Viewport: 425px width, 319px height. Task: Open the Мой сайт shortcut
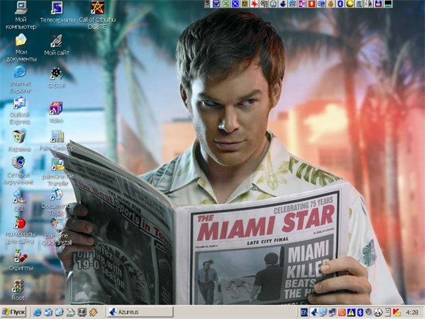56,41
